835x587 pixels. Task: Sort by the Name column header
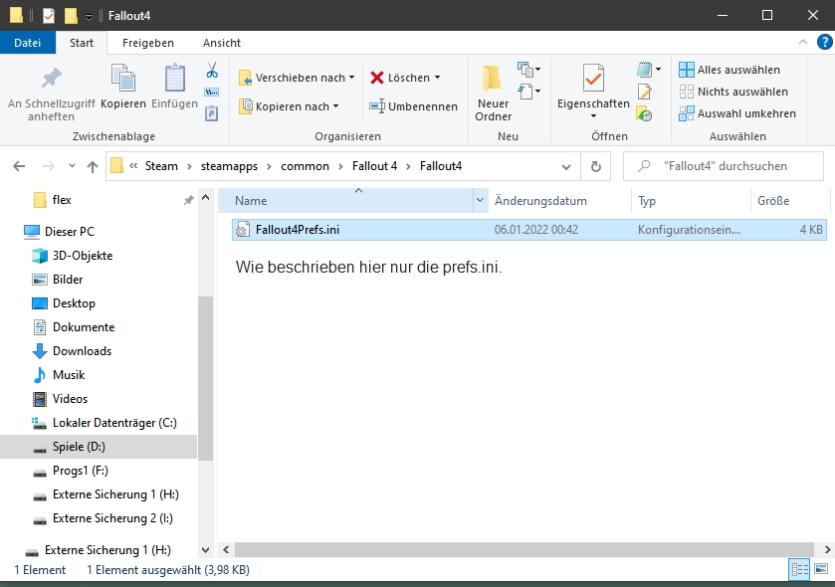pyautogui.click(x=346, y=201)
